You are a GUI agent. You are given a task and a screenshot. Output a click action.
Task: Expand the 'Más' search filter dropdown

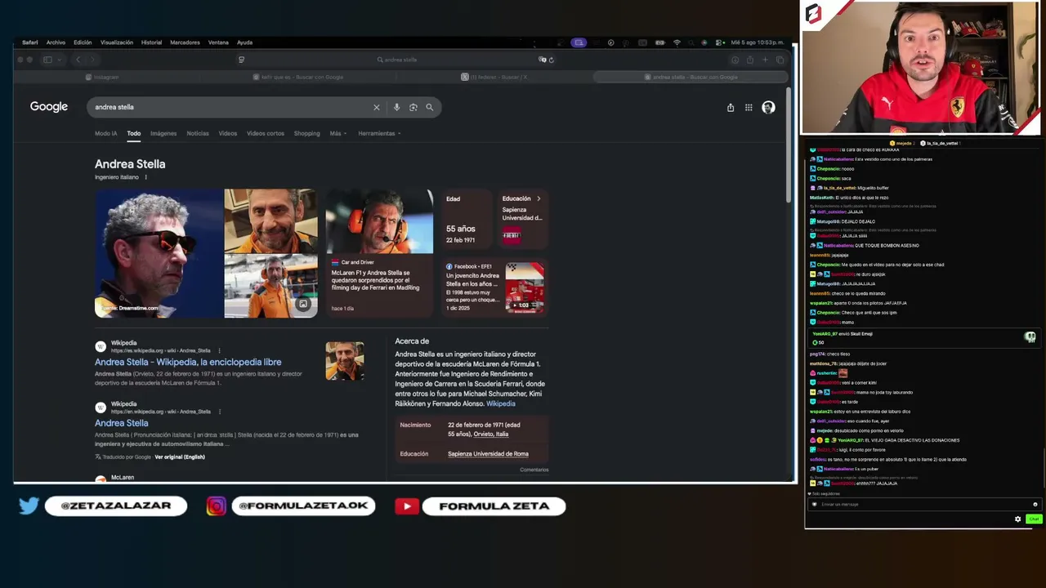(338, 133)
